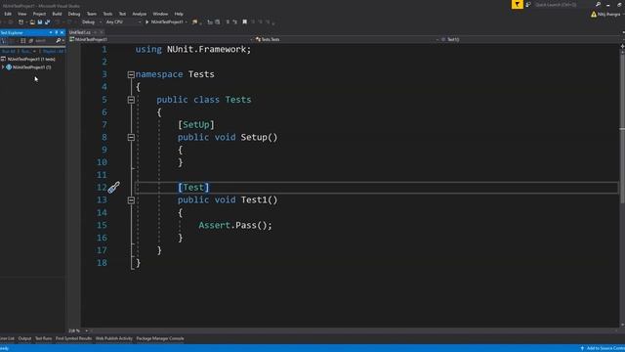
Task: Click the Test Explorer search magnifier icon
Action: point(59,41)
